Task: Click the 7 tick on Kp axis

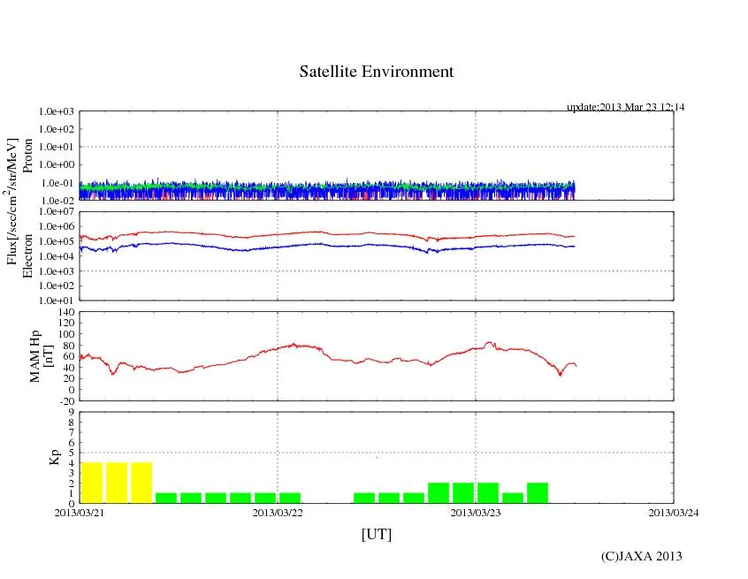Action: (72, 432)
